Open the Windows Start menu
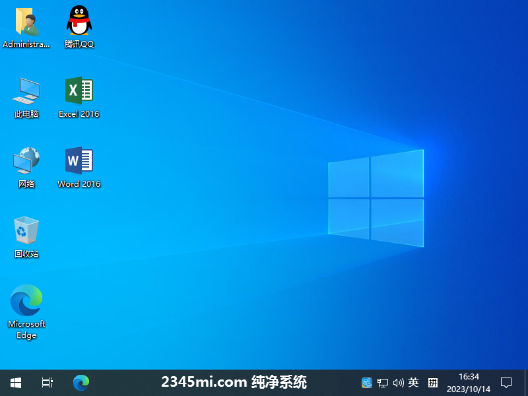Image resolution: width=528 pixels, height=396 pixels. 16,383
